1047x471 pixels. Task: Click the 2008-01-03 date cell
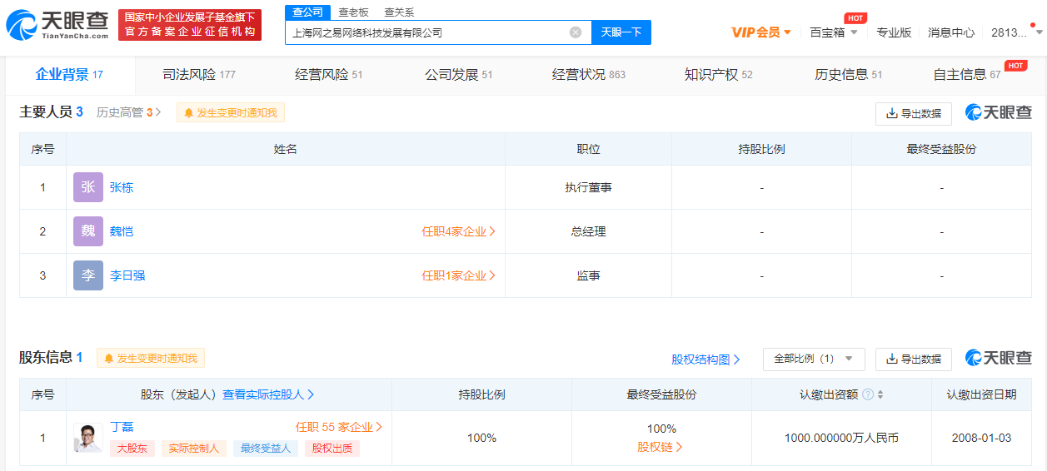tap(981, 438)
